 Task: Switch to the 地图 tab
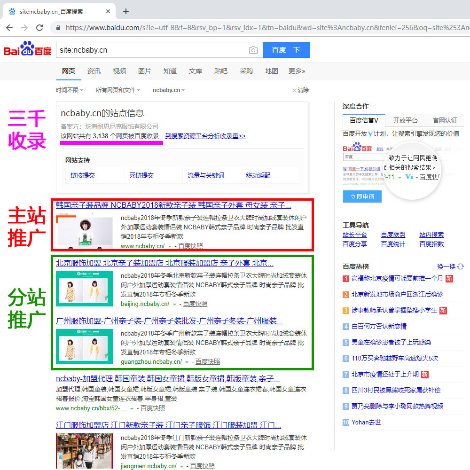(x=272, y=71)
